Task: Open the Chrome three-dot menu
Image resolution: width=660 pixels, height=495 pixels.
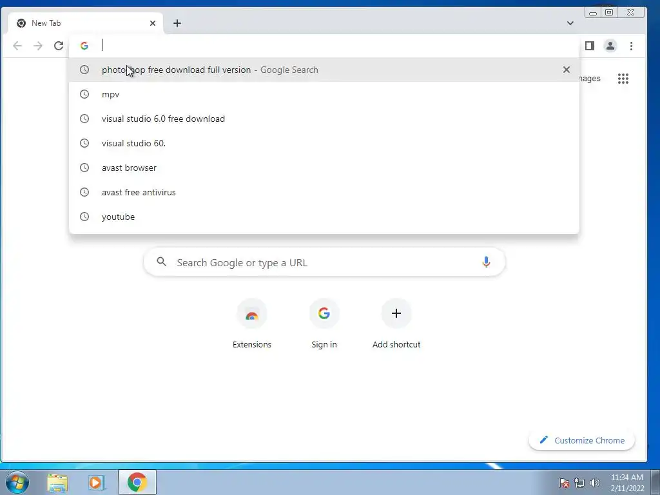Action: coord(631,46)
